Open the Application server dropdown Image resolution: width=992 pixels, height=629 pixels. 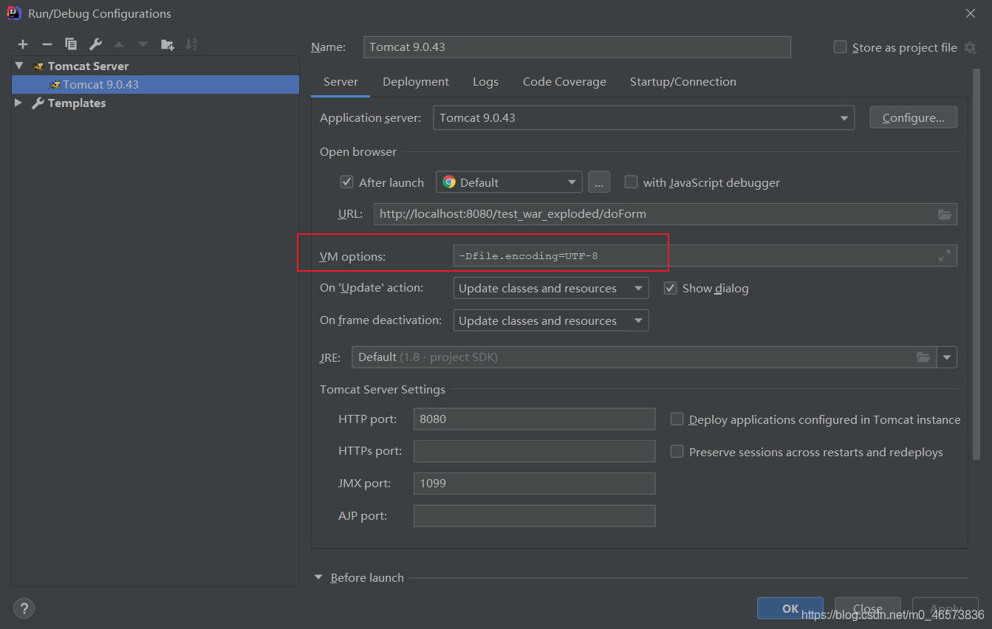pos(643,118)
